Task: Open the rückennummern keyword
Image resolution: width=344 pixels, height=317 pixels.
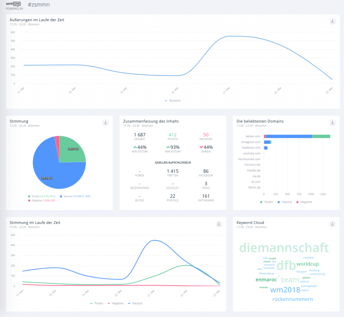Action: click(x=292, y=299)
